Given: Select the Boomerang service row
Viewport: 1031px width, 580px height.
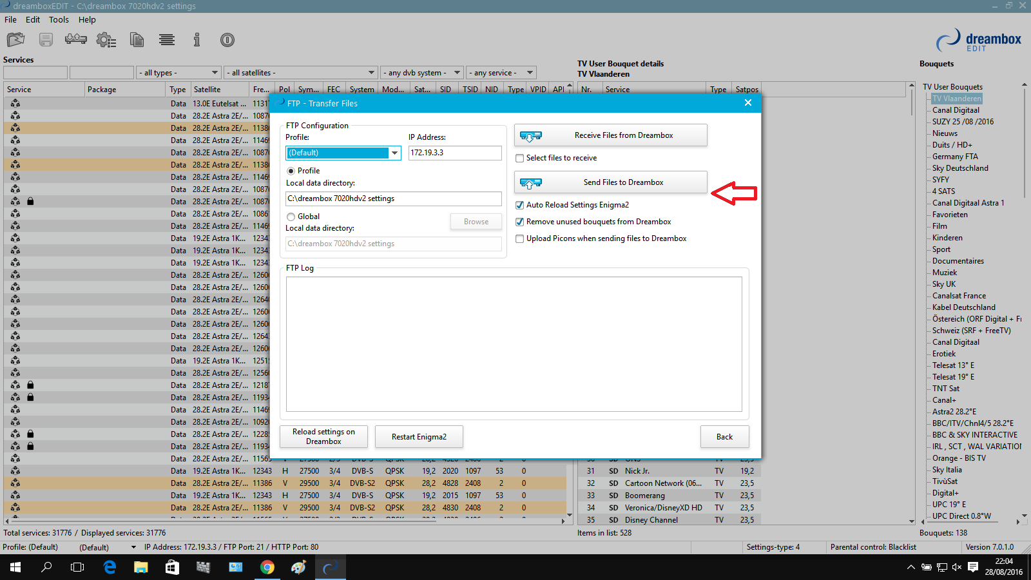Looking at the screenshot, I should 669,496.
